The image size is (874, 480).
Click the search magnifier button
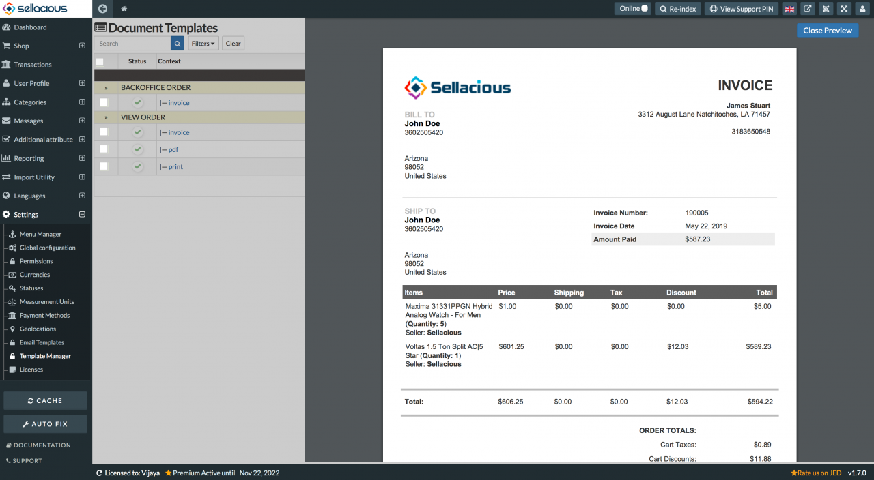[178, 44]
